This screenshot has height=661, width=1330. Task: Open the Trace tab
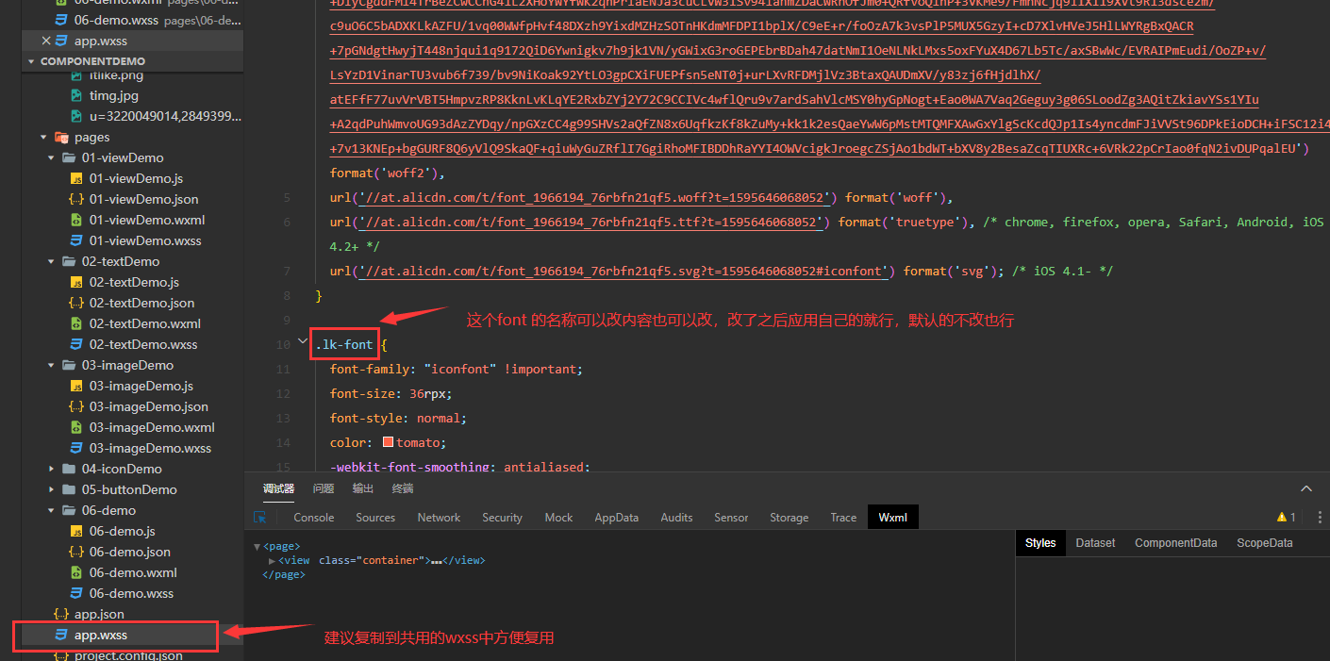point(843,517)
